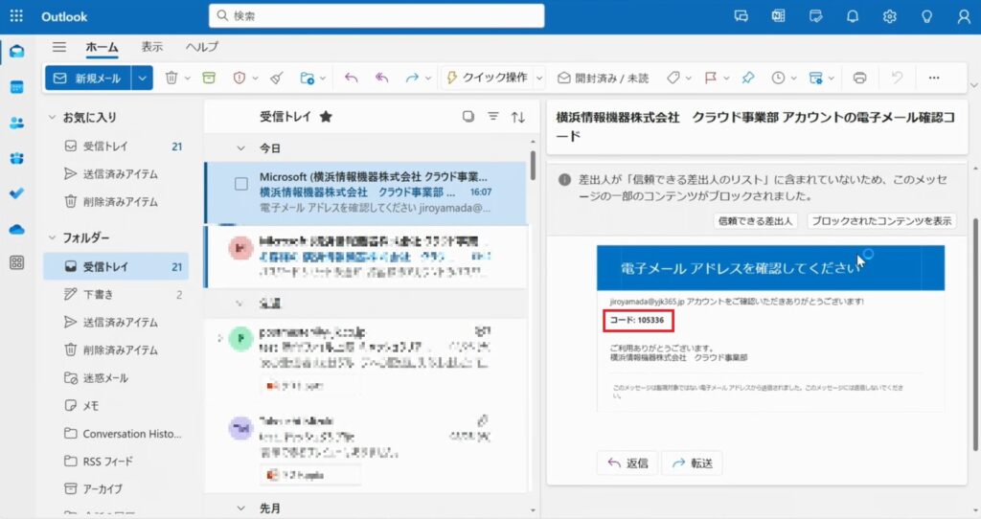Click the クイック操作 button
Image resolution: width=981 pixels, height=519 pixels.
click(487, 79)
